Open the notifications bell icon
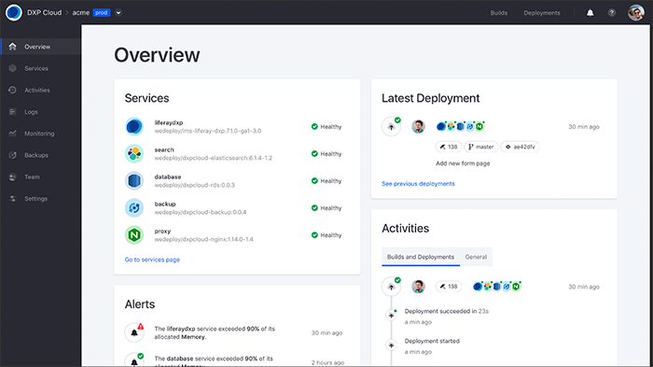This screenshot has width=653, height=367. tap(590, 13)
